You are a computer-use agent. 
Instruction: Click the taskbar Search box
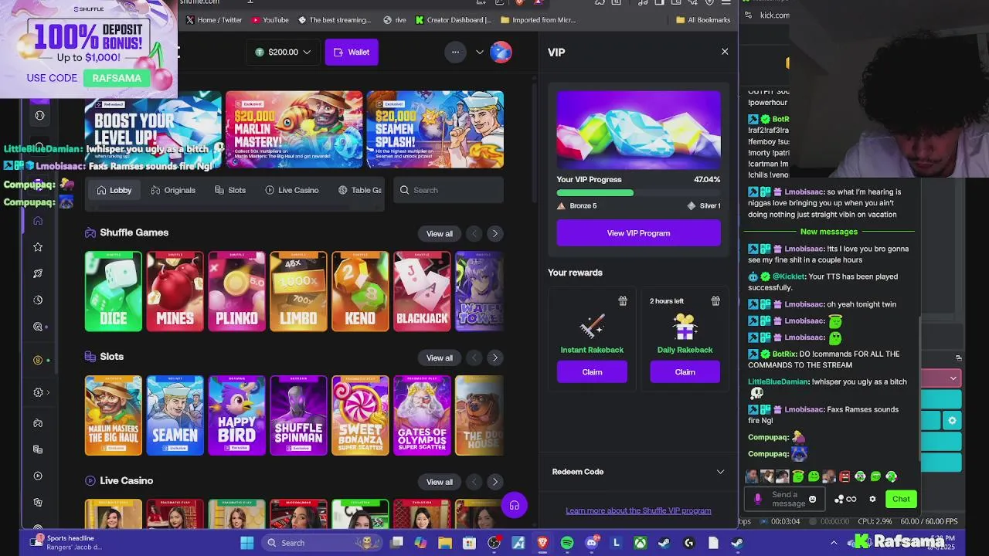pos(321,543)
